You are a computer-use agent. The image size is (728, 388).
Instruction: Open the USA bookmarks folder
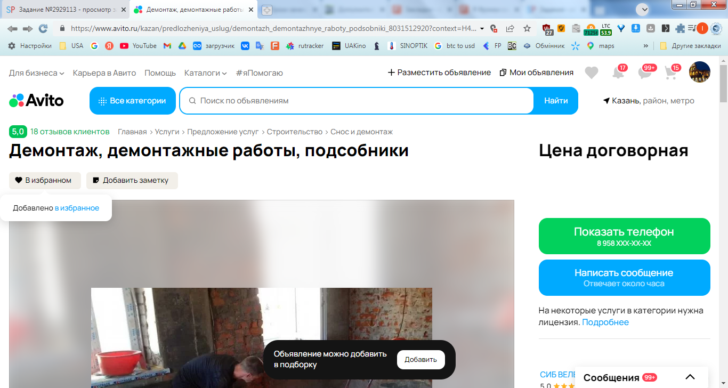(71, 46)
